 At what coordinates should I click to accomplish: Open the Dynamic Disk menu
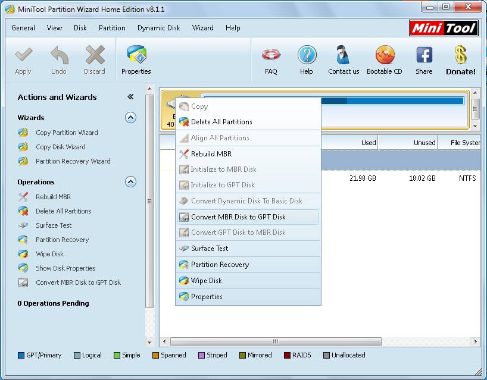(159, 28)
